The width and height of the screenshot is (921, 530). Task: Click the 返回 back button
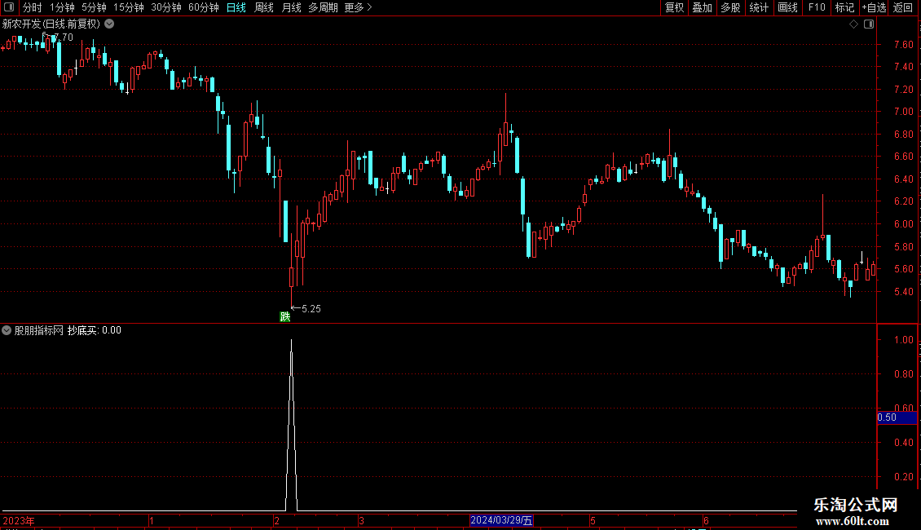(903, 7)
